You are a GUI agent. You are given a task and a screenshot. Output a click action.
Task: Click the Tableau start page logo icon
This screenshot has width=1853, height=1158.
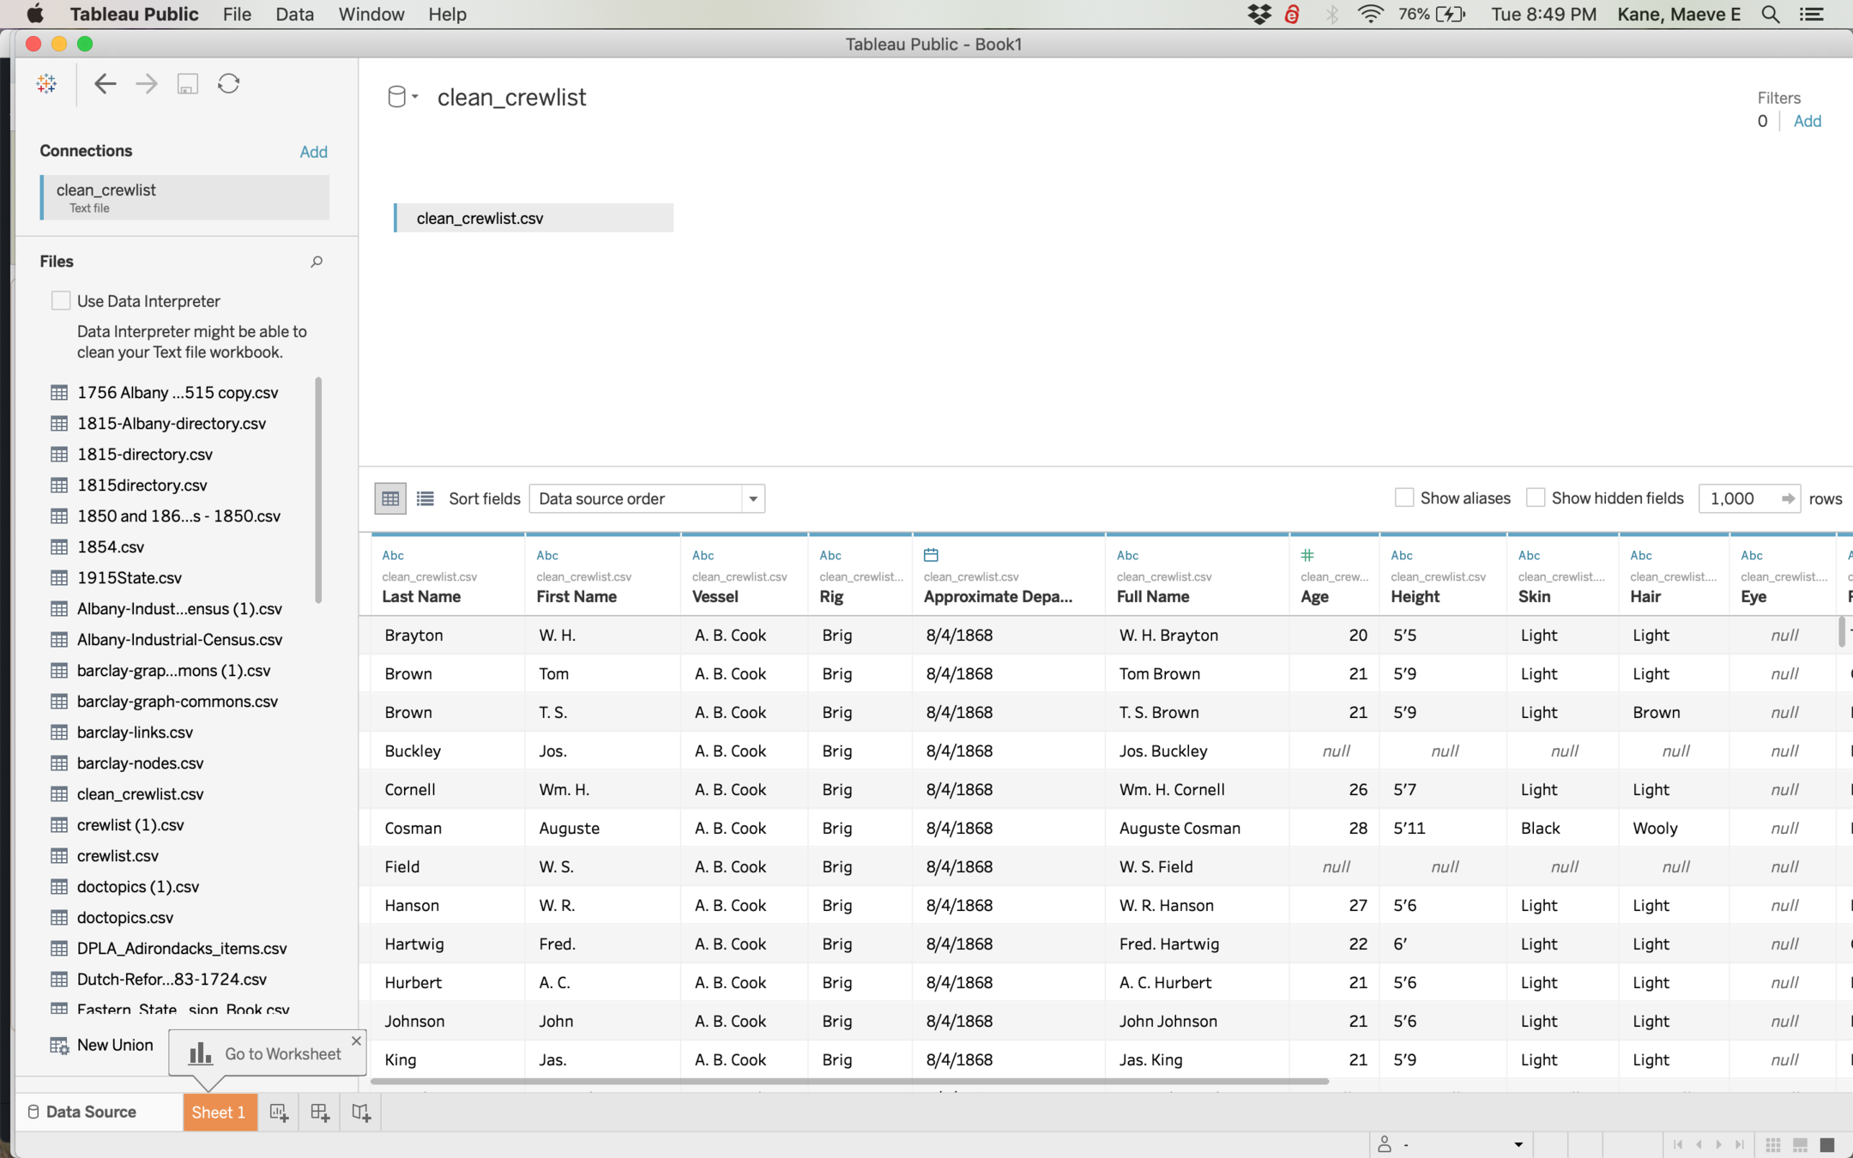pyautogui.click(x=46, y=83)
